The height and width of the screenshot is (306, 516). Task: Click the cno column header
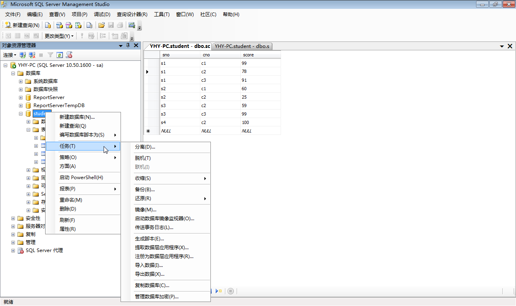pyautogui.click(x=220, y=55)
